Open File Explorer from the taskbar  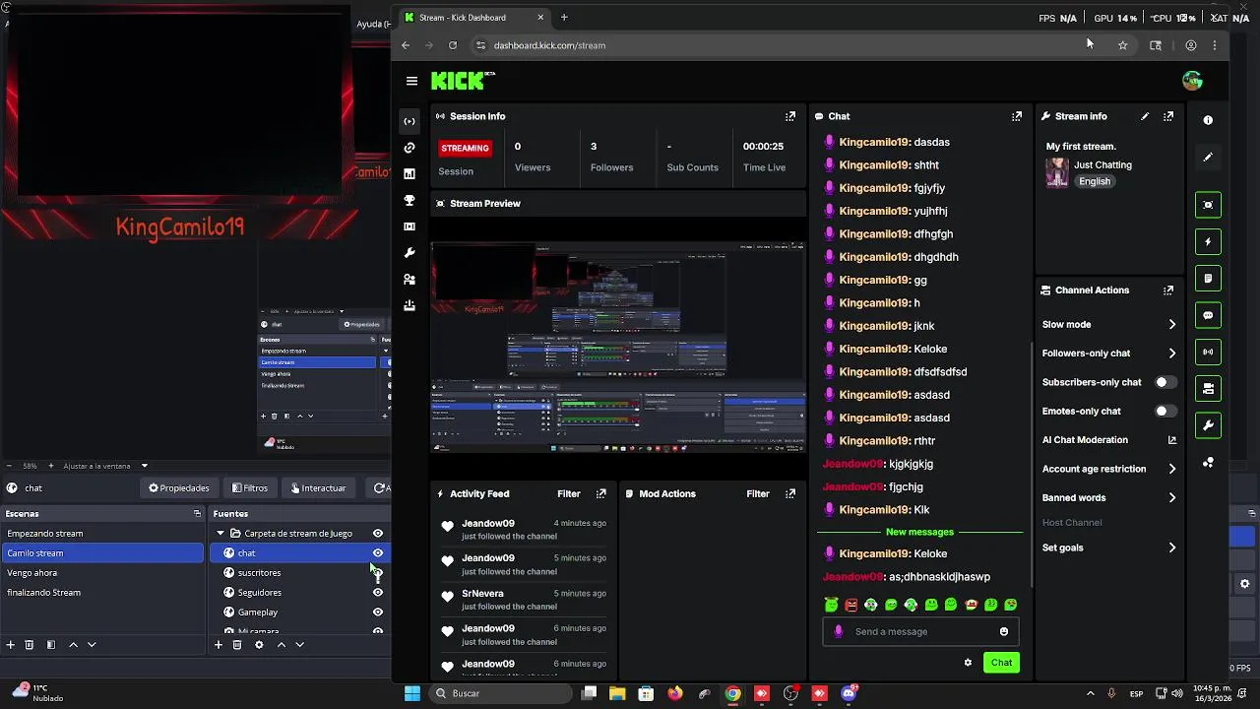(617, 693)
